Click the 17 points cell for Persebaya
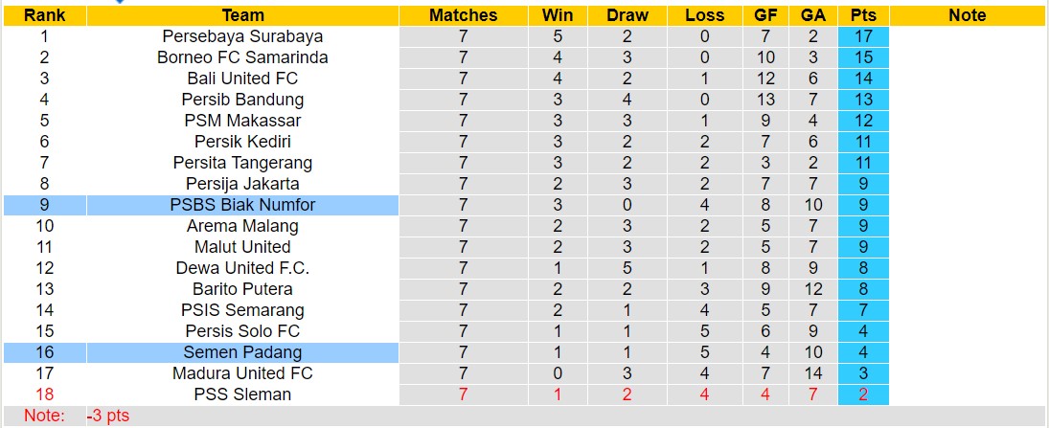 point(863,36)
